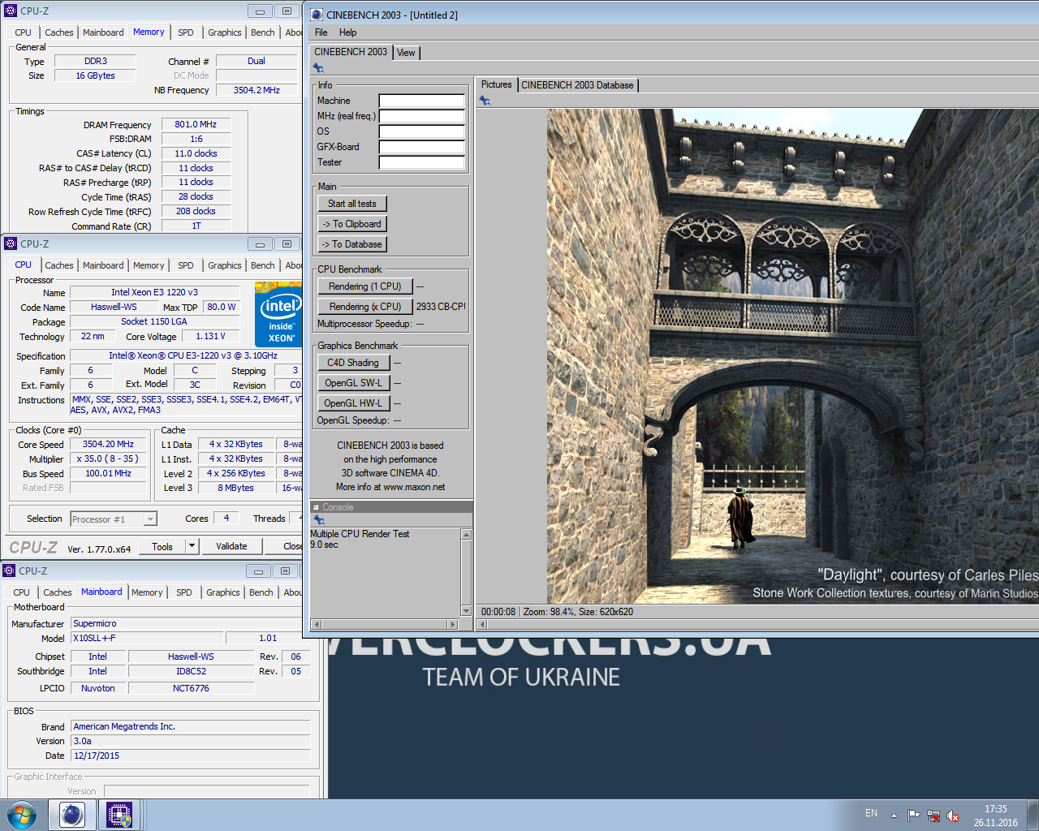Open the Windows Start orb
The height and width of the screenshot is (831, 1039).
coord(22,814)
